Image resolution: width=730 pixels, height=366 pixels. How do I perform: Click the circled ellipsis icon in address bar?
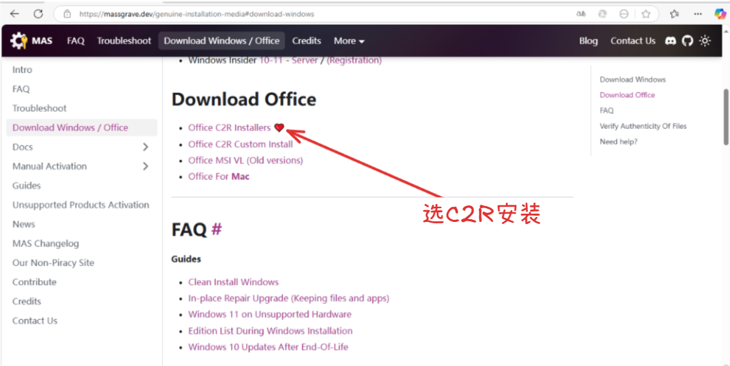tap(624, 14)
